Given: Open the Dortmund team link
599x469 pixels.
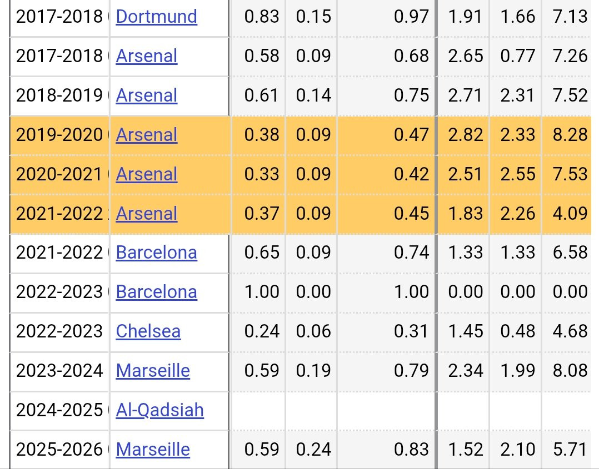Looking at the screenshot, I should tap(156, 17).
